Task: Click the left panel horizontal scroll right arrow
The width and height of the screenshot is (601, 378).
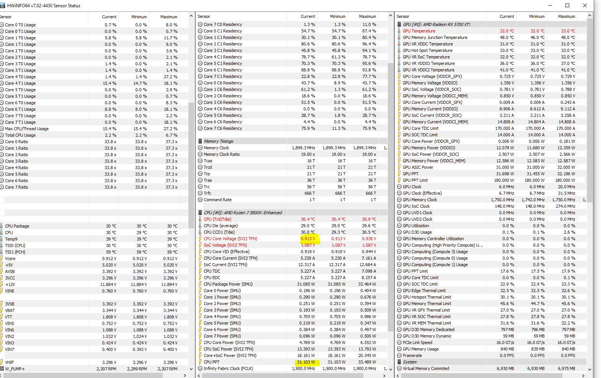Action: click(185, 375)
